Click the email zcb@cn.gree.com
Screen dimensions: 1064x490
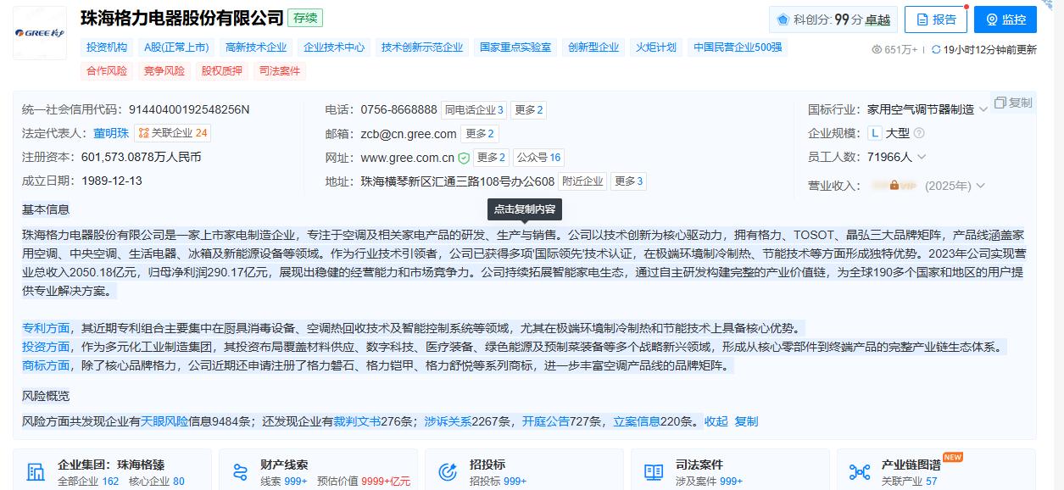(x=409, y=133)
